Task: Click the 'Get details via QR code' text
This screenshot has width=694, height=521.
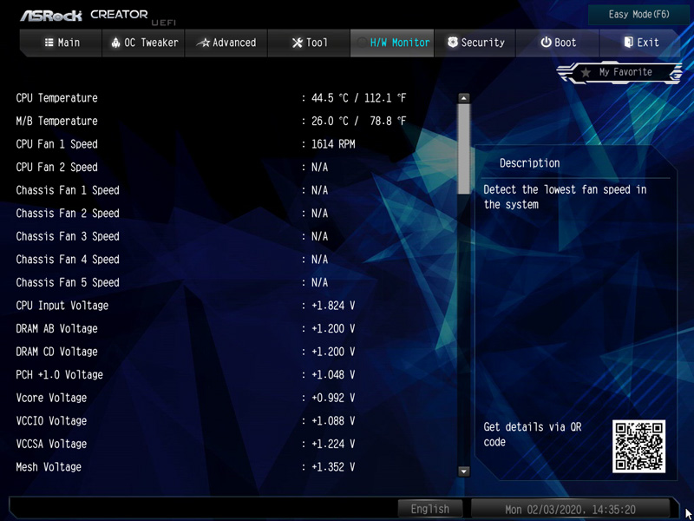Action: [532, 434]
